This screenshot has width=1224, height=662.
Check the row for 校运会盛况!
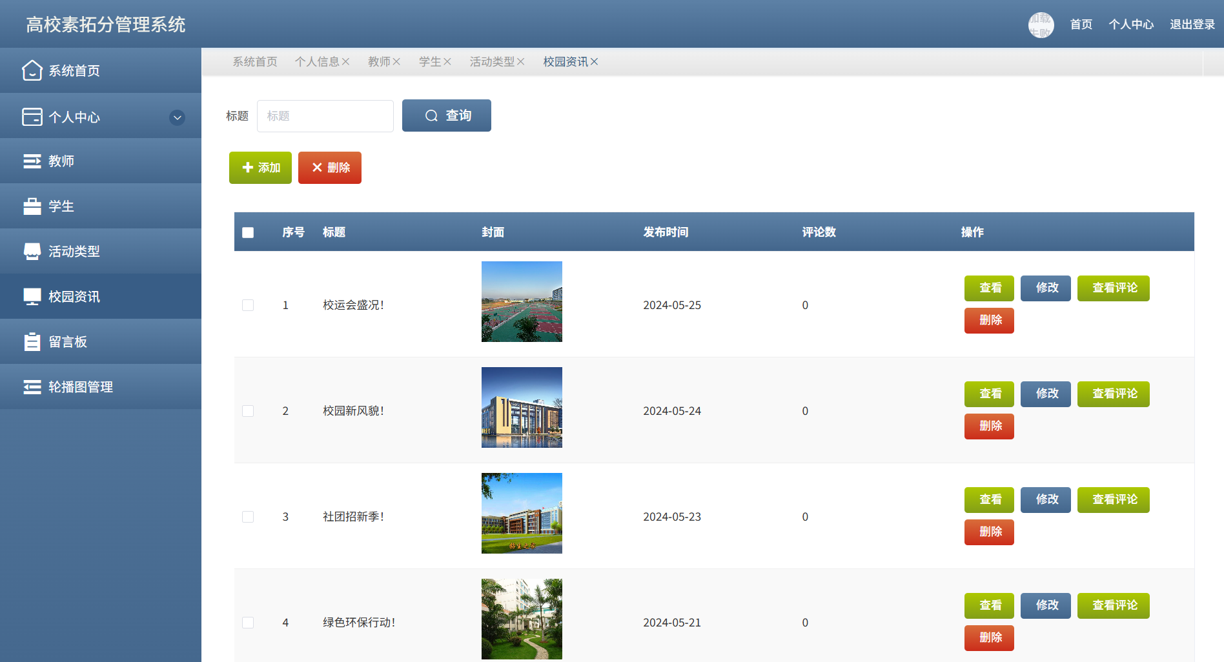tap(248, 305)
